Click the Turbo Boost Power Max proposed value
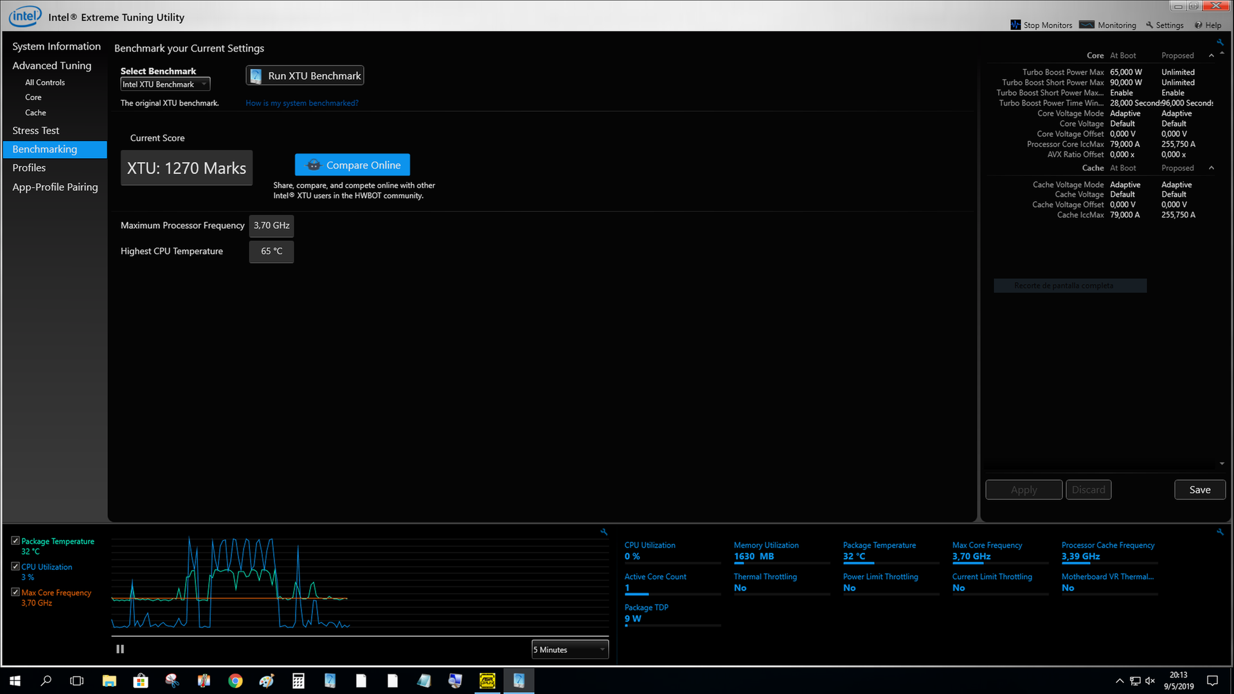 click(1178, 72)
